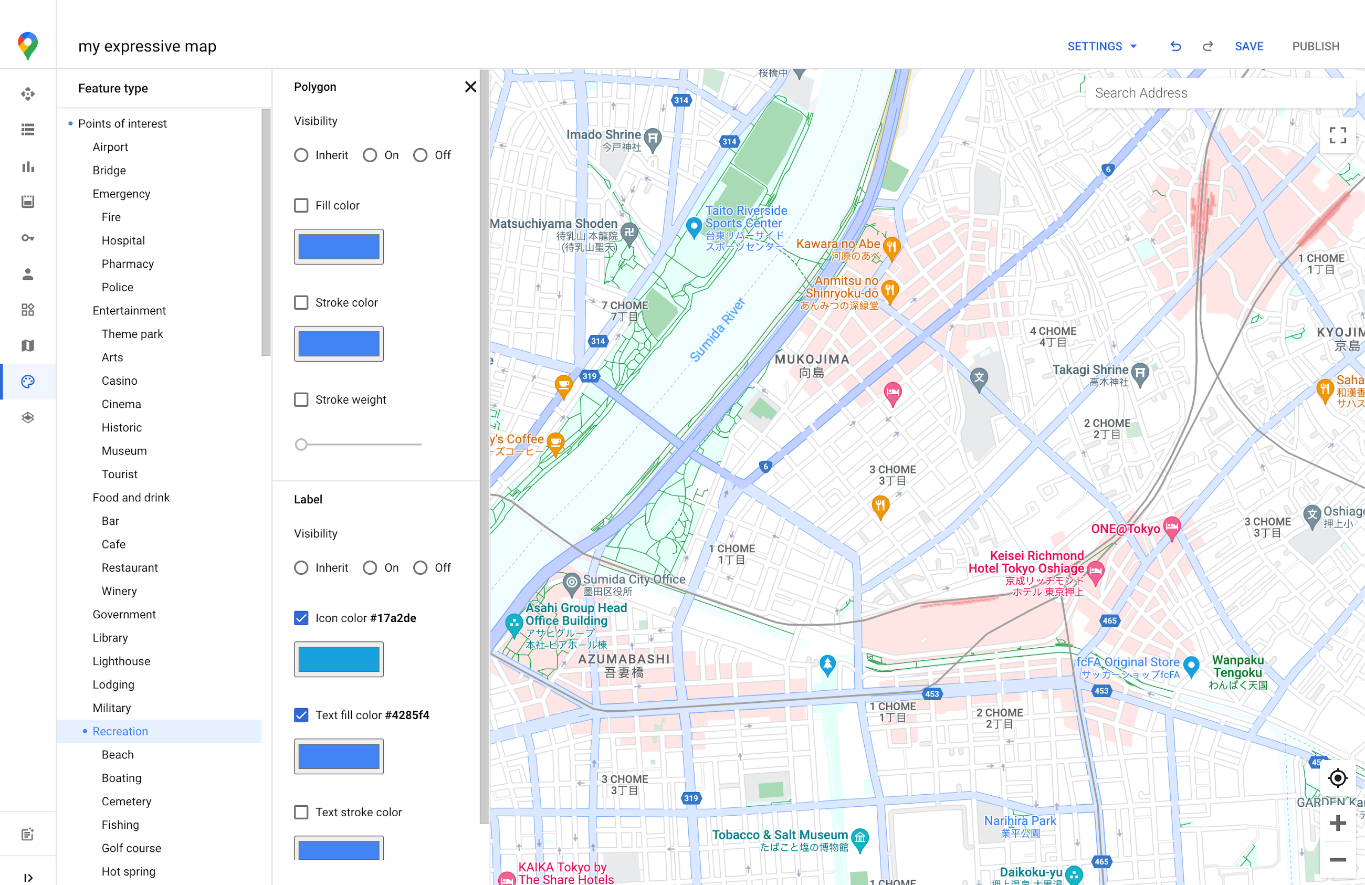This screenshot has height=885, width=1365.
Task: Click the ONE@Tokyo hotel pin
Action: tap(1171, 528)
